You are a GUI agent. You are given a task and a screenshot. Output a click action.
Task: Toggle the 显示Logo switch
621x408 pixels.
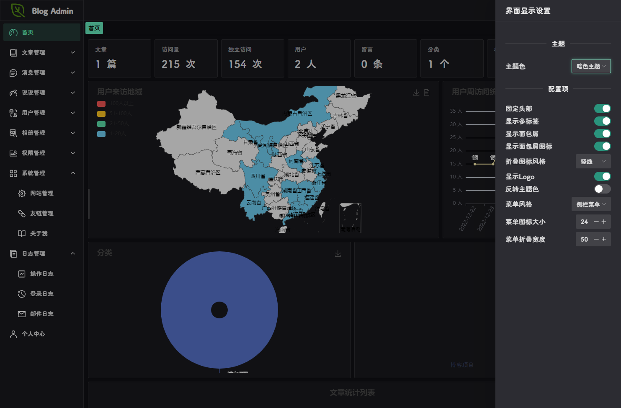coord(603,176)
